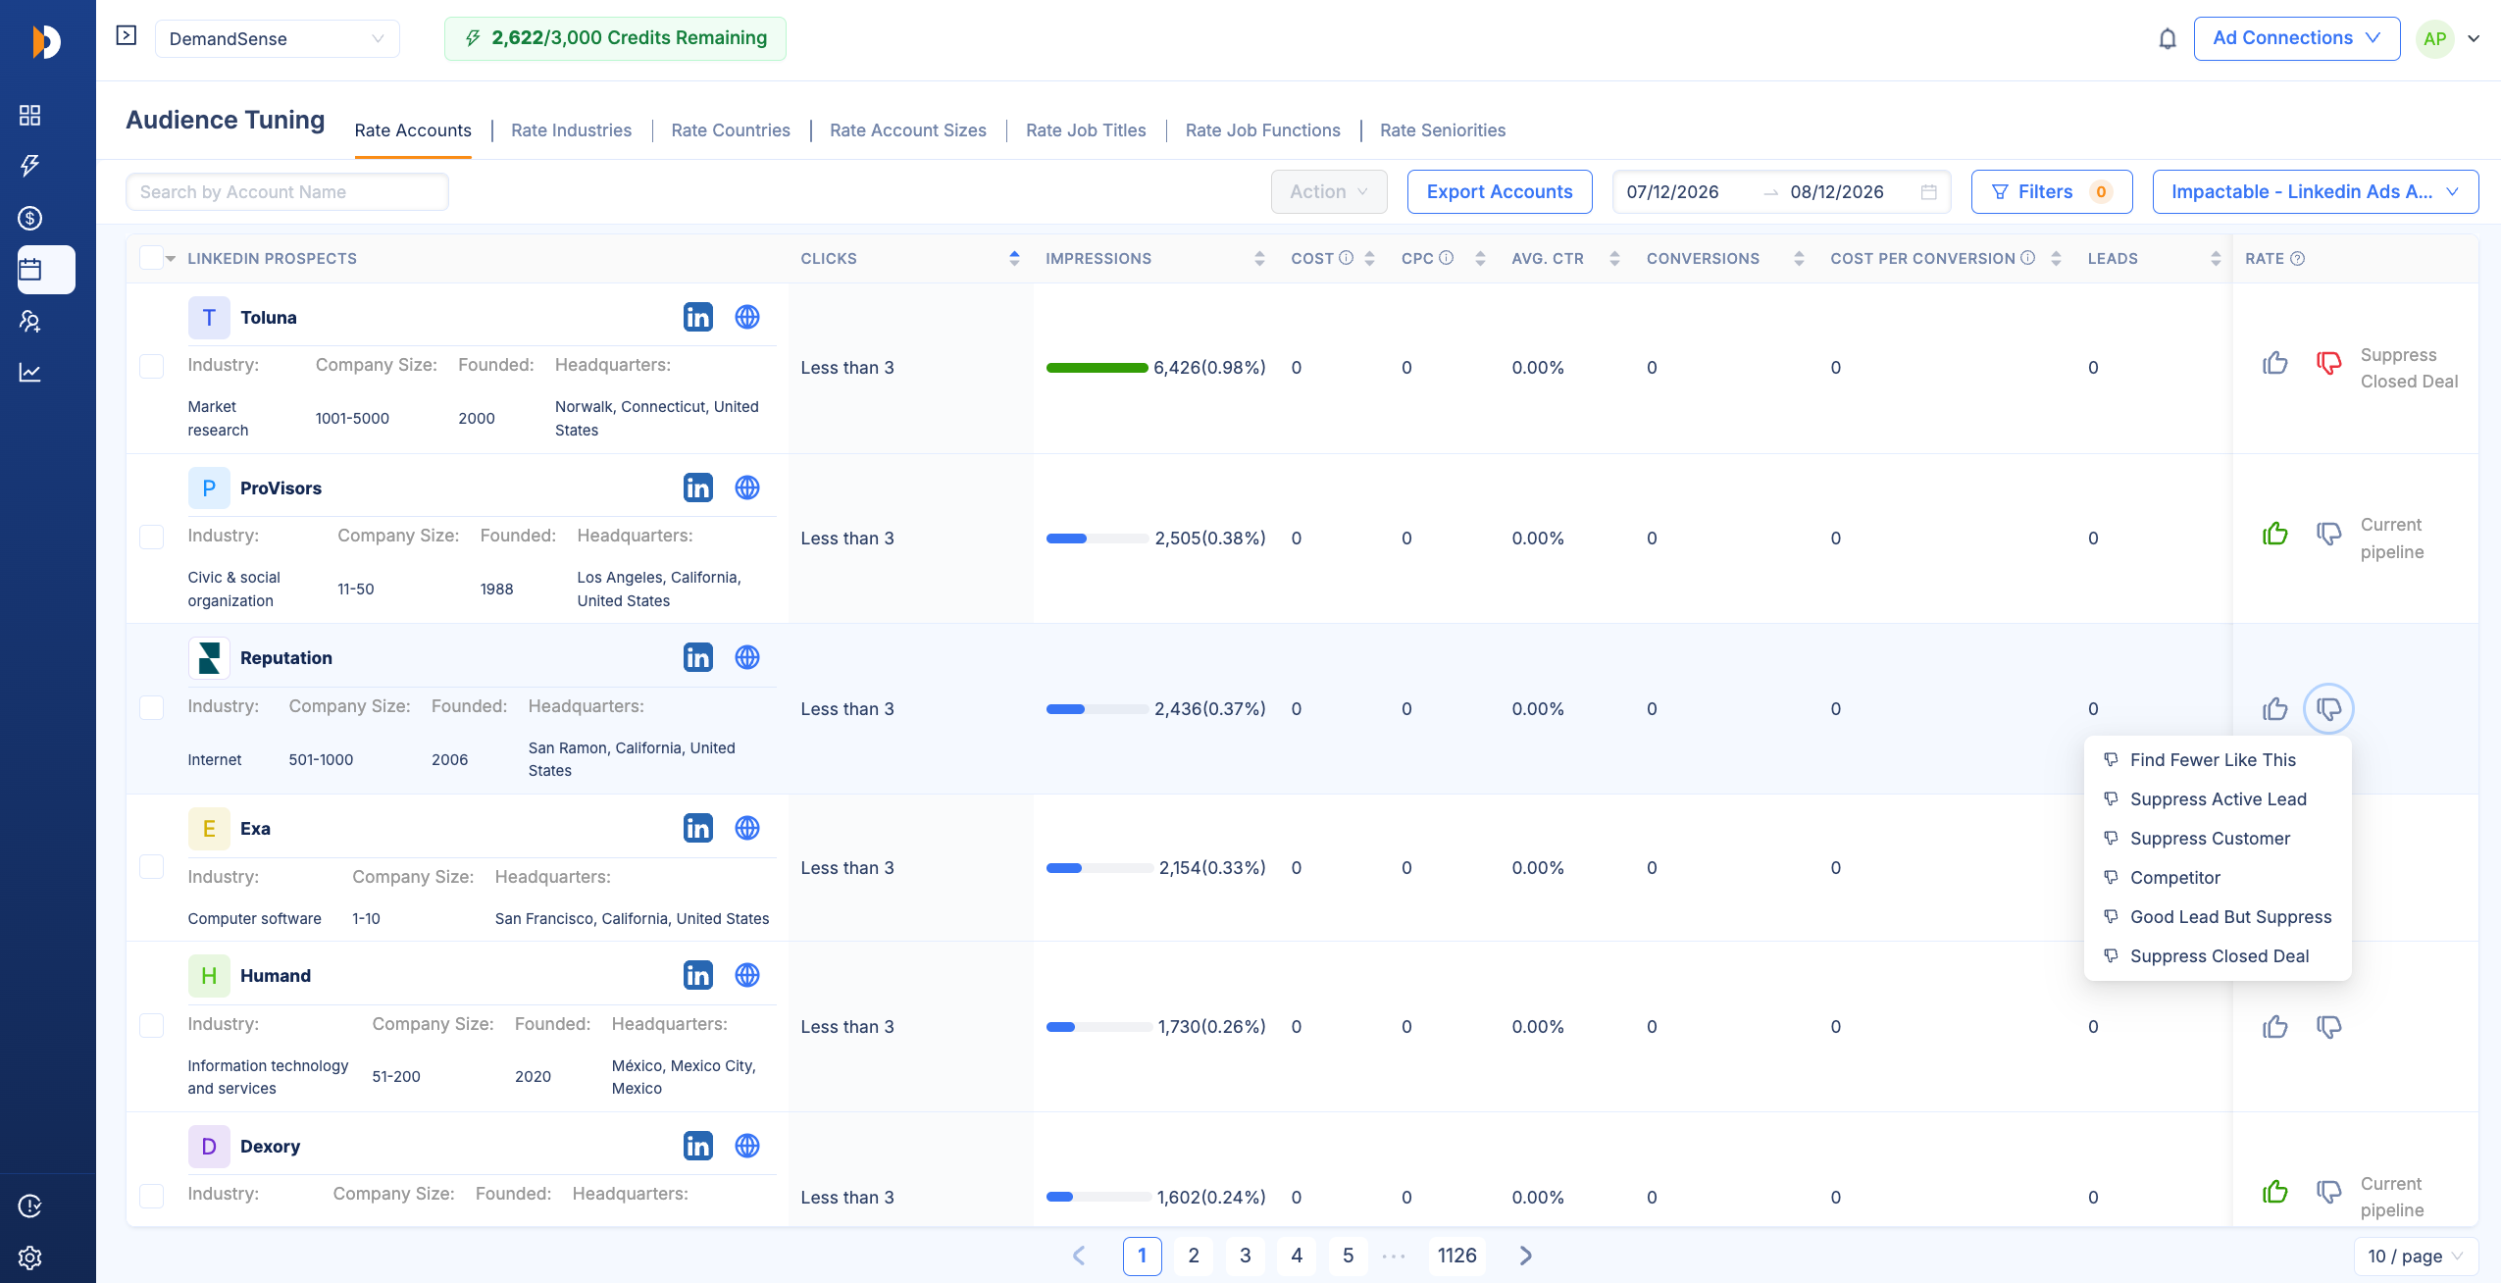Viewport: 2501px width, 1283px height.
Task: Thumbs up the Reputation account
Action: [x=2275, y=709]
